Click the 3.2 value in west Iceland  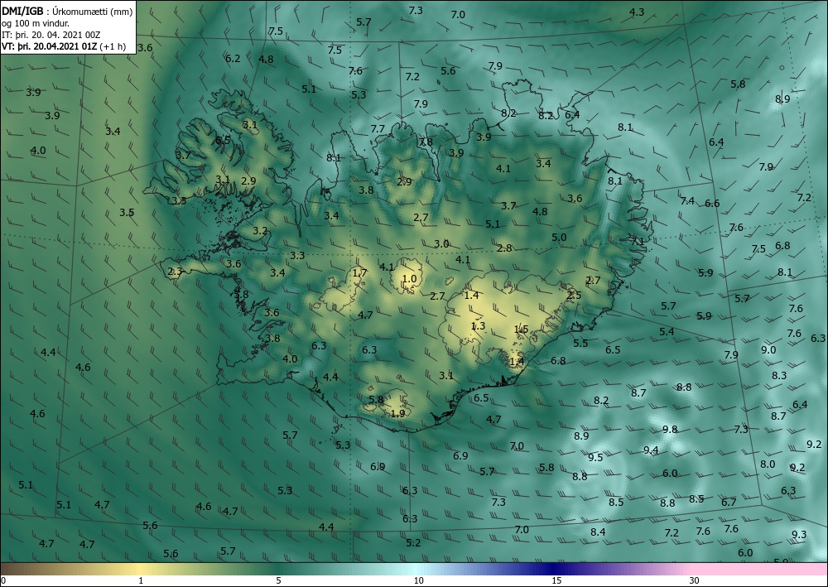pos(260,231)
